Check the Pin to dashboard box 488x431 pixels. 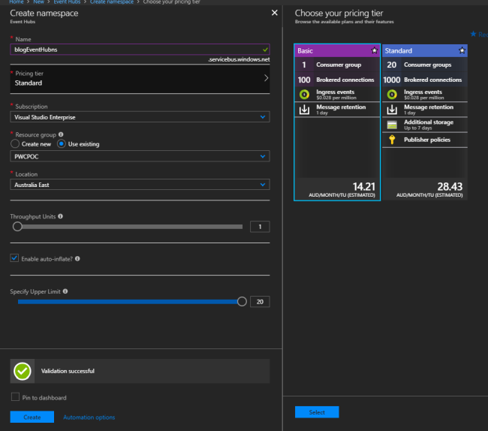[14, 397]
